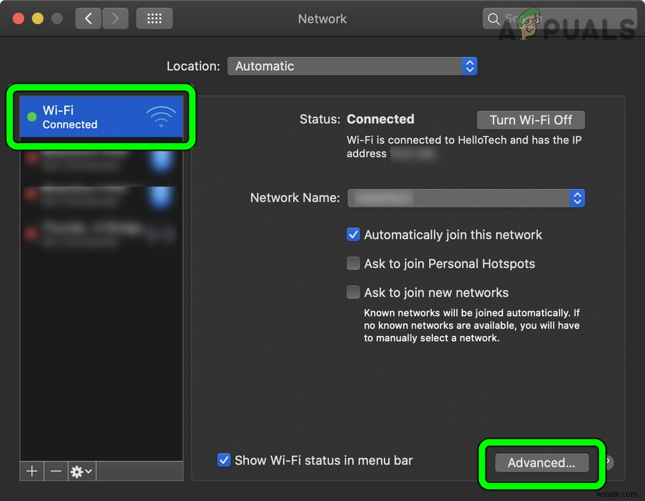Enable Ask to join new networks
Viewport: 645px width, 501px height.
[x=353, y=292]
